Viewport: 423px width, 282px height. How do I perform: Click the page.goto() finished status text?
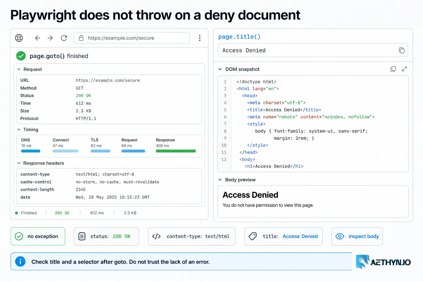59,56
